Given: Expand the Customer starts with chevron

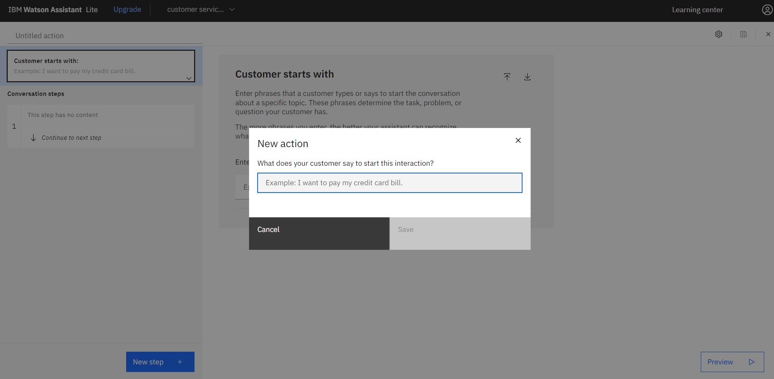Looking at the screenshot, I should [188, 78].
